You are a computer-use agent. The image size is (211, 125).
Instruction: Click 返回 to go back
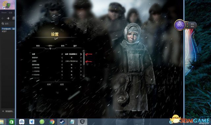(62, 85)
